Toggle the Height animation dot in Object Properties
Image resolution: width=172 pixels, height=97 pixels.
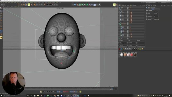[146, 13]
